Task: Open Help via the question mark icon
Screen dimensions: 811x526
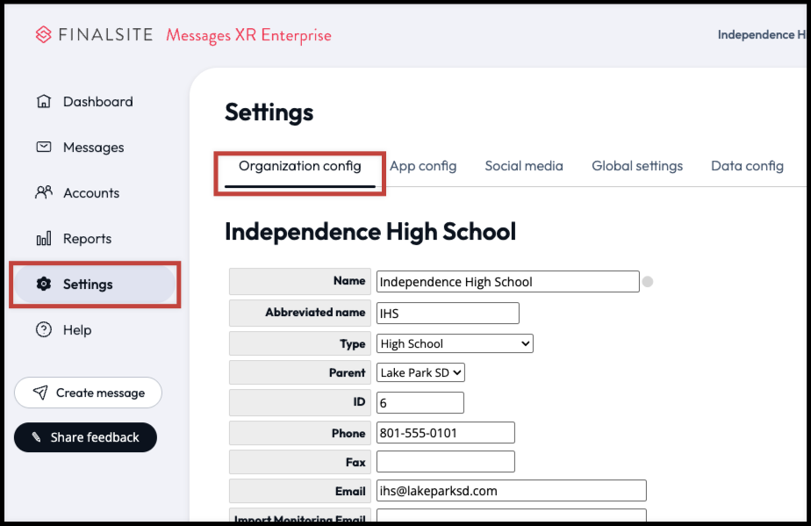Action: tap(44, 329)
